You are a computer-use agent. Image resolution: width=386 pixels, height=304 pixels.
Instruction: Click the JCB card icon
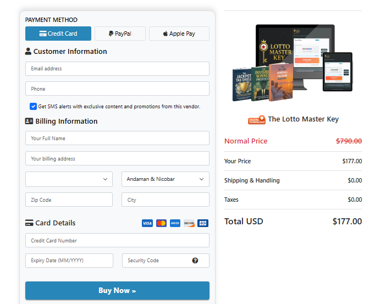click(x=203, y=223)
